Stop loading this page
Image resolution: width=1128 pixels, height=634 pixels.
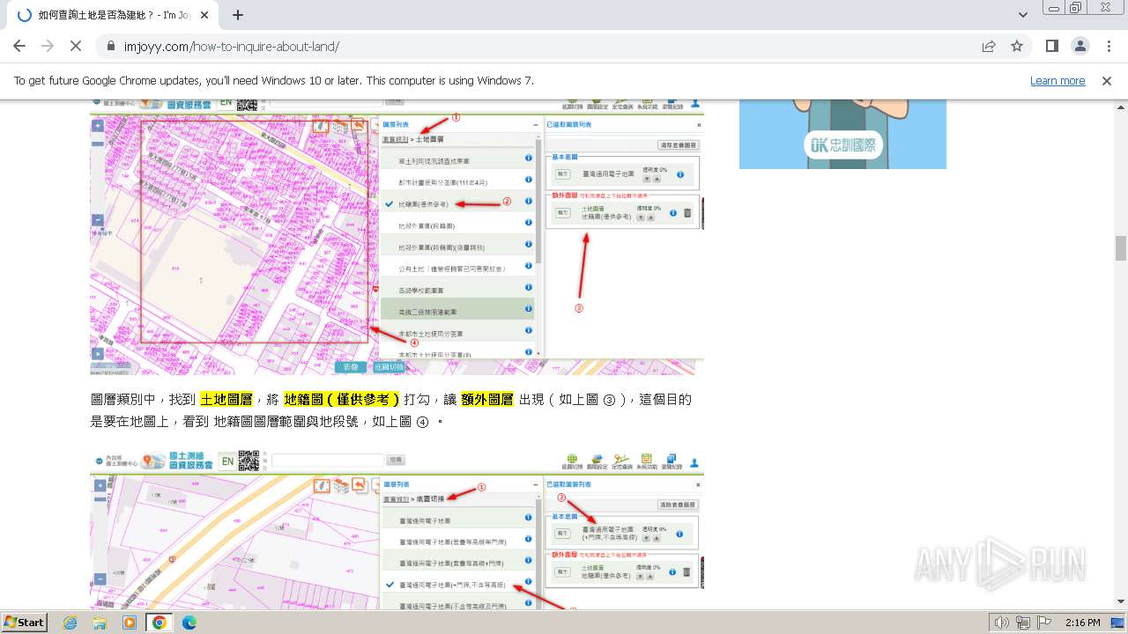click(76, 46)
